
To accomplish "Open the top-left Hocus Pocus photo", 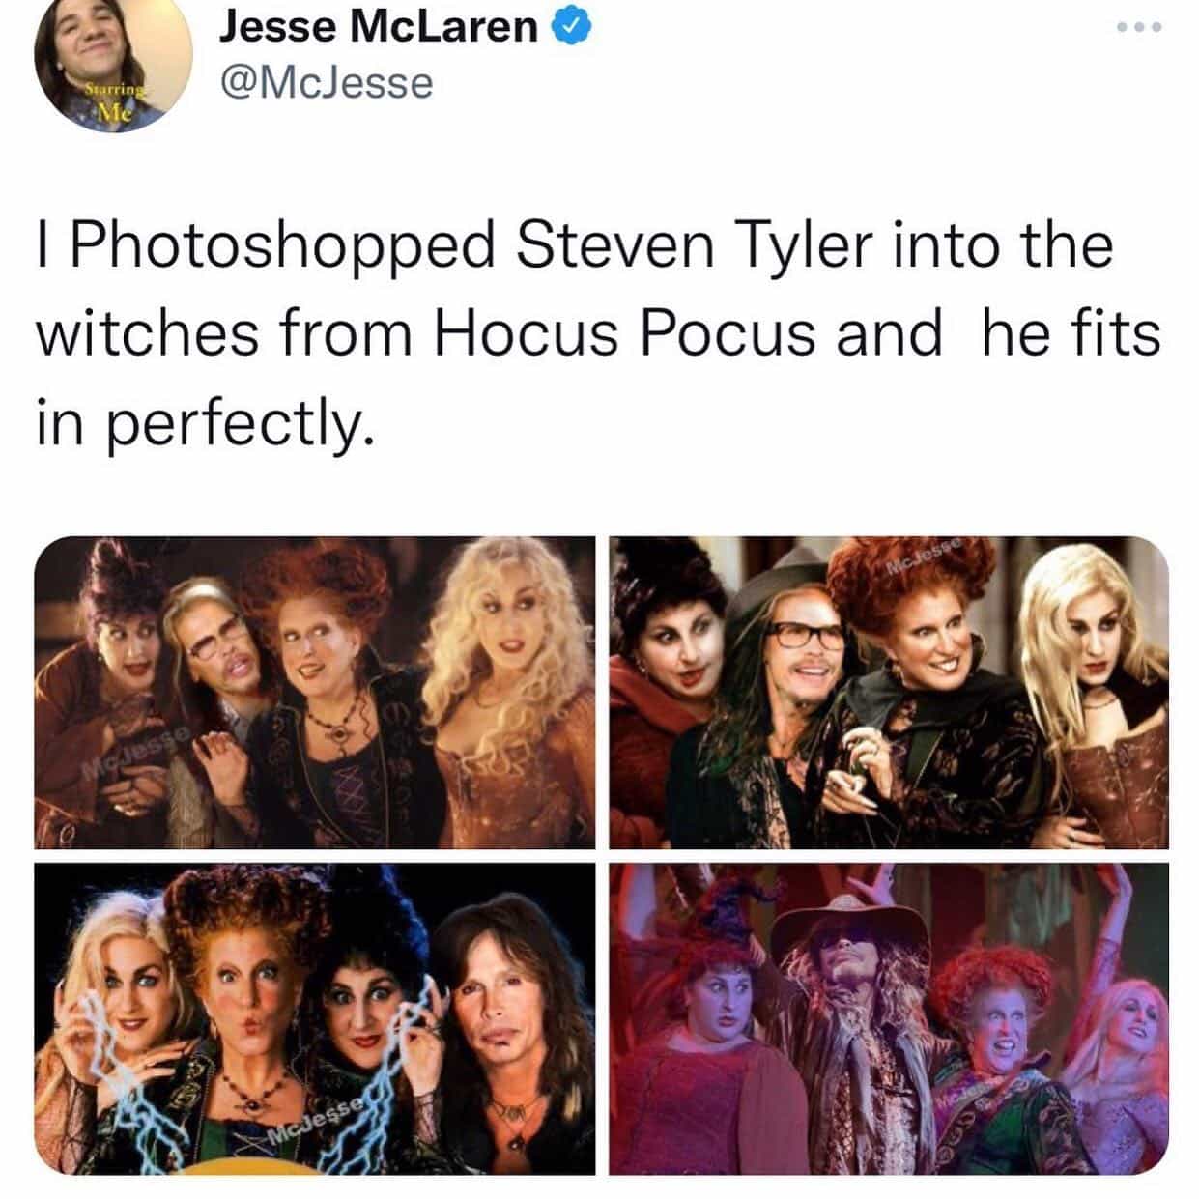I will [x=315, y=693].
